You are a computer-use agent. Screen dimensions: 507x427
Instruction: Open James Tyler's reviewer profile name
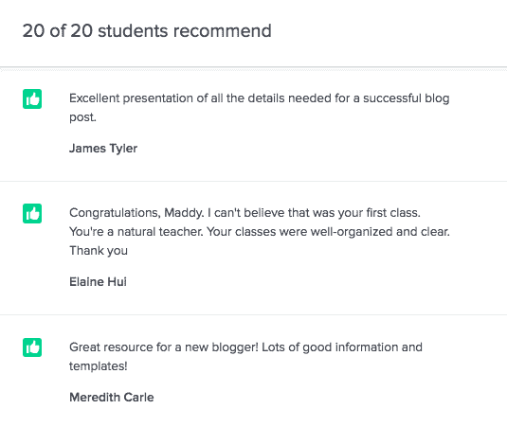(103, 149)
